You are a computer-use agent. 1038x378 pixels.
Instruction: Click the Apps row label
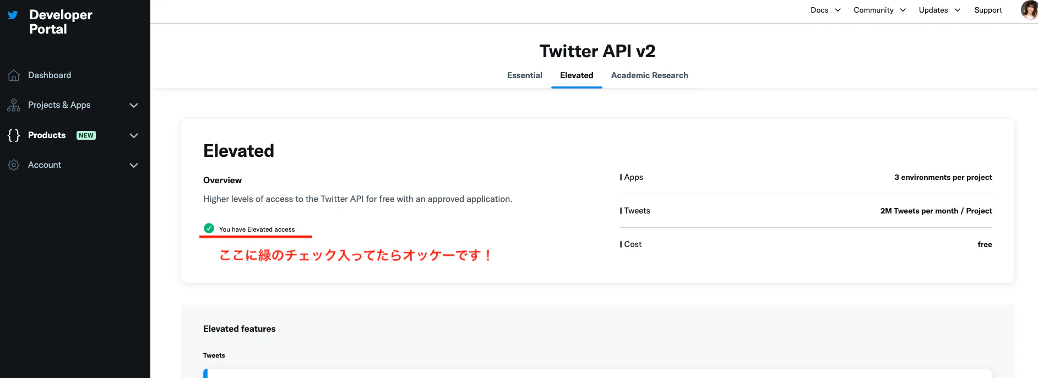(633, 177)
